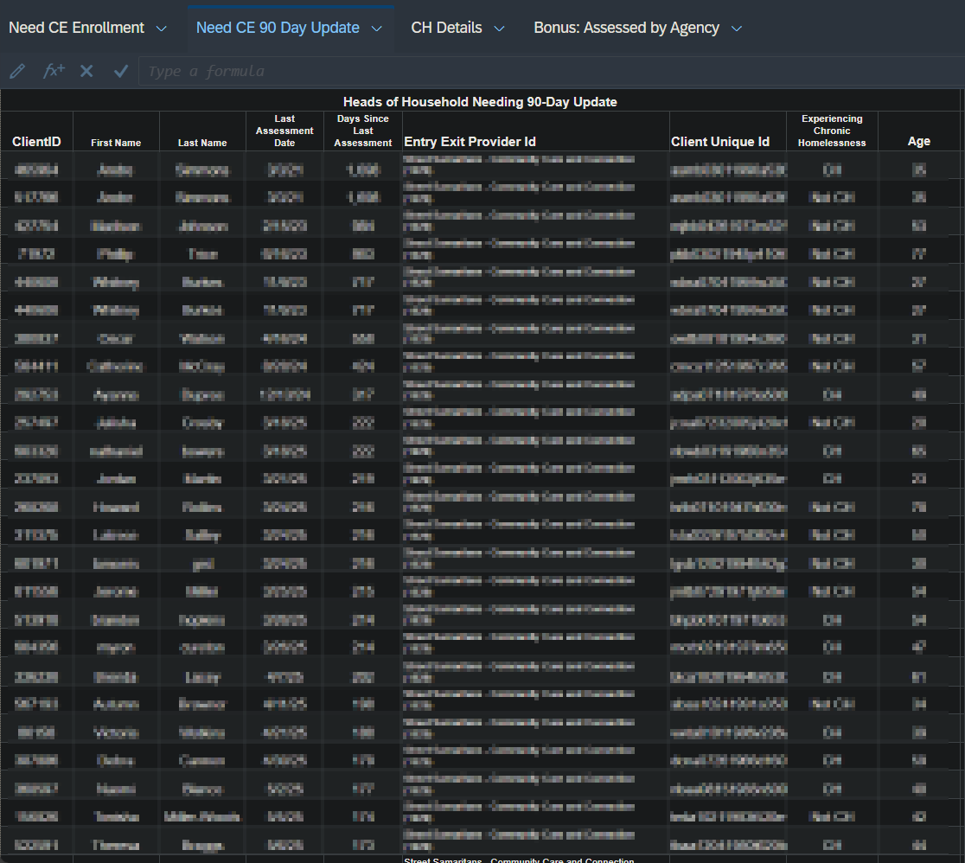This screenshot has height=863, width=965.
Task: Expand the CH Details tab dropdown arrow
Action: (x=499, y=29)
